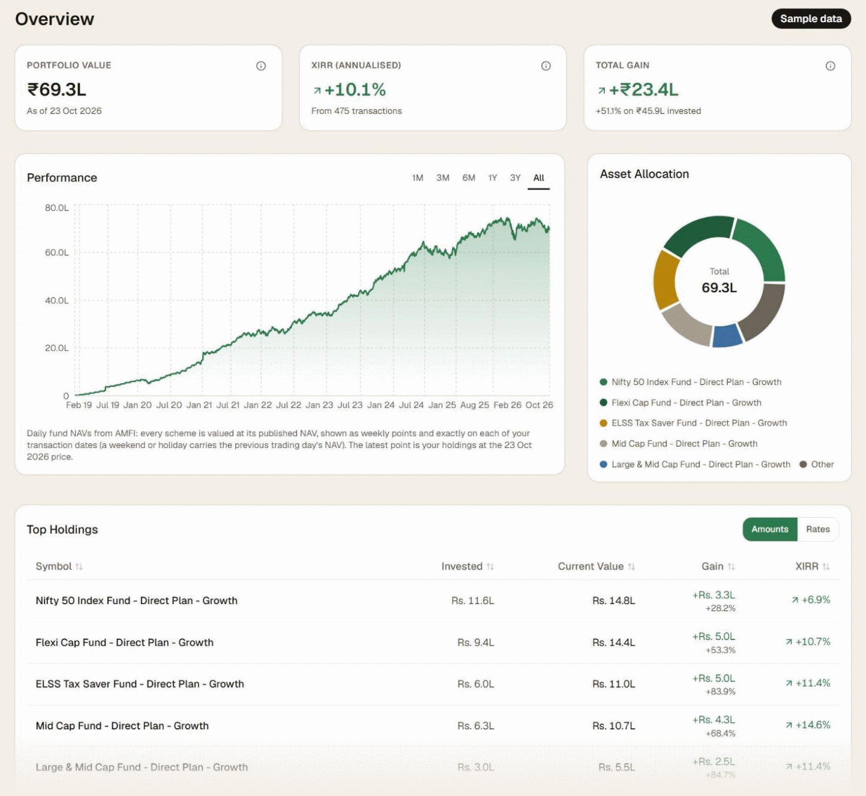The image size is (866, 796).
Task: Open Large & Mid Cap Fund holdings row
Action: (x=433, y=767)
